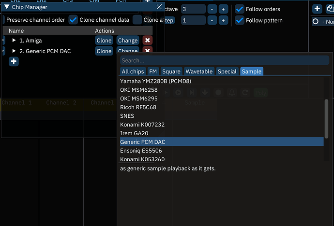Pick the SNES chip

[x=222, y=116]
